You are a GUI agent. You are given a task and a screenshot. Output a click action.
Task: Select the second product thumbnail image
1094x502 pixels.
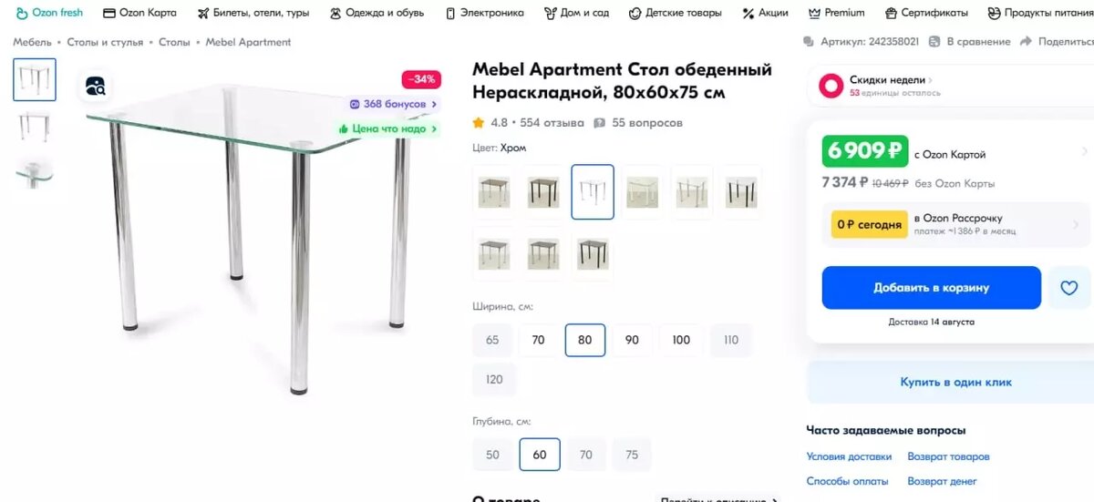pos(34,125)
